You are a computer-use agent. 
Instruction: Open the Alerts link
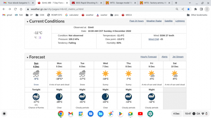(165, 57)
